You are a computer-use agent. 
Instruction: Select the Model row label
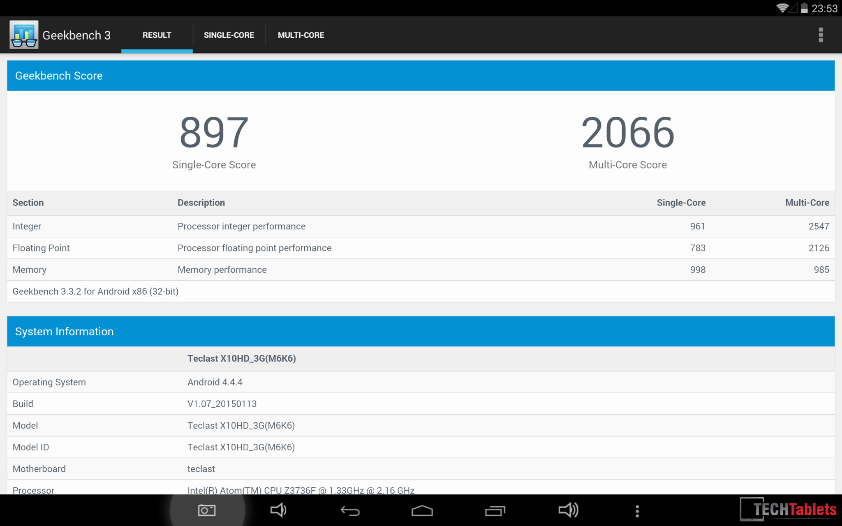pyautogui.click(x=25, y=426)
